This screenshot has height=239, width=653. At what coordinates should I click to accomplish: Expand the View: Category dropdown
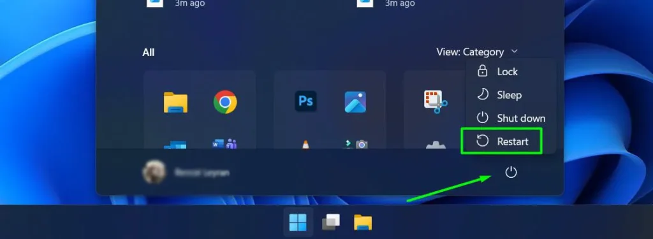point(477,52)
